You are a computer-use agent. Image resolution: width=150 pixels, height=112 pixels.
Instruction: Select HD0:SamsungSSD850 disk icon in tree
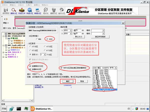click(6, 34)
